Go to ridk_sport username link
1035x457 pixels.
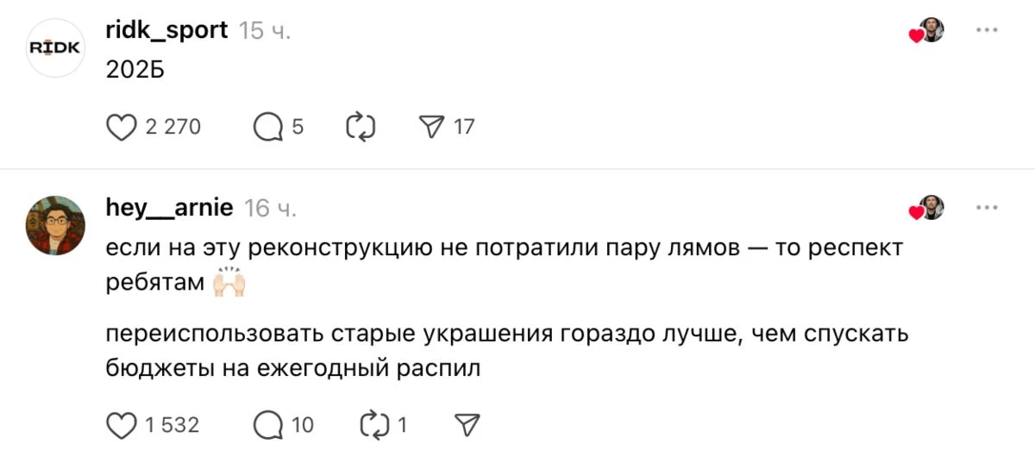click(166, 31)
